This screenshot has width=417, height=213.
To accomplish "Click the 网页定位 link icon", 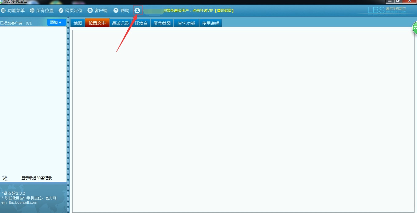I will 61,10.
